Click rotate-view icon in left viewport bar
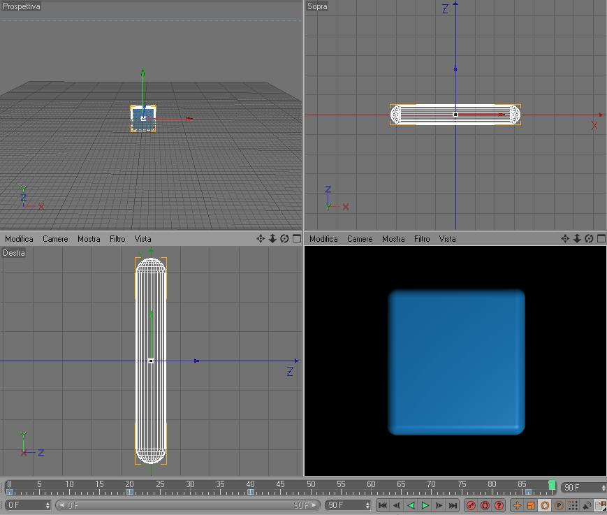The width and height of the screenshot is (607, 515). 284,238
